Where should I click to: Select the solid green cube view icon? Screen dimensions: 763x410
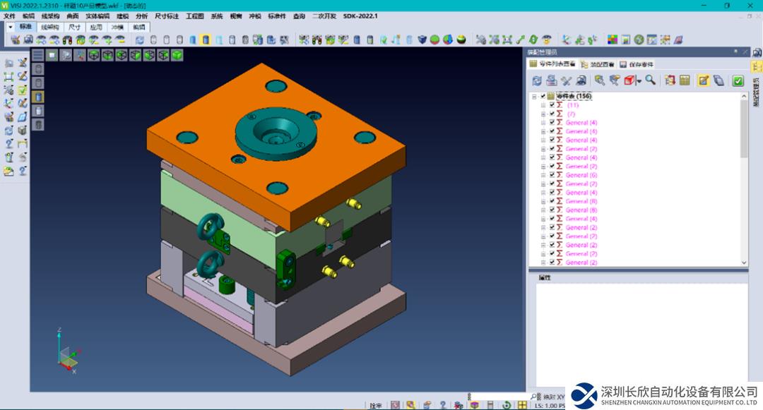point(177,55)
